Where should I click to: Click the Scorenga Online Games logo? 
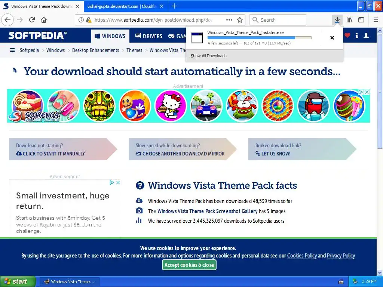34,116
